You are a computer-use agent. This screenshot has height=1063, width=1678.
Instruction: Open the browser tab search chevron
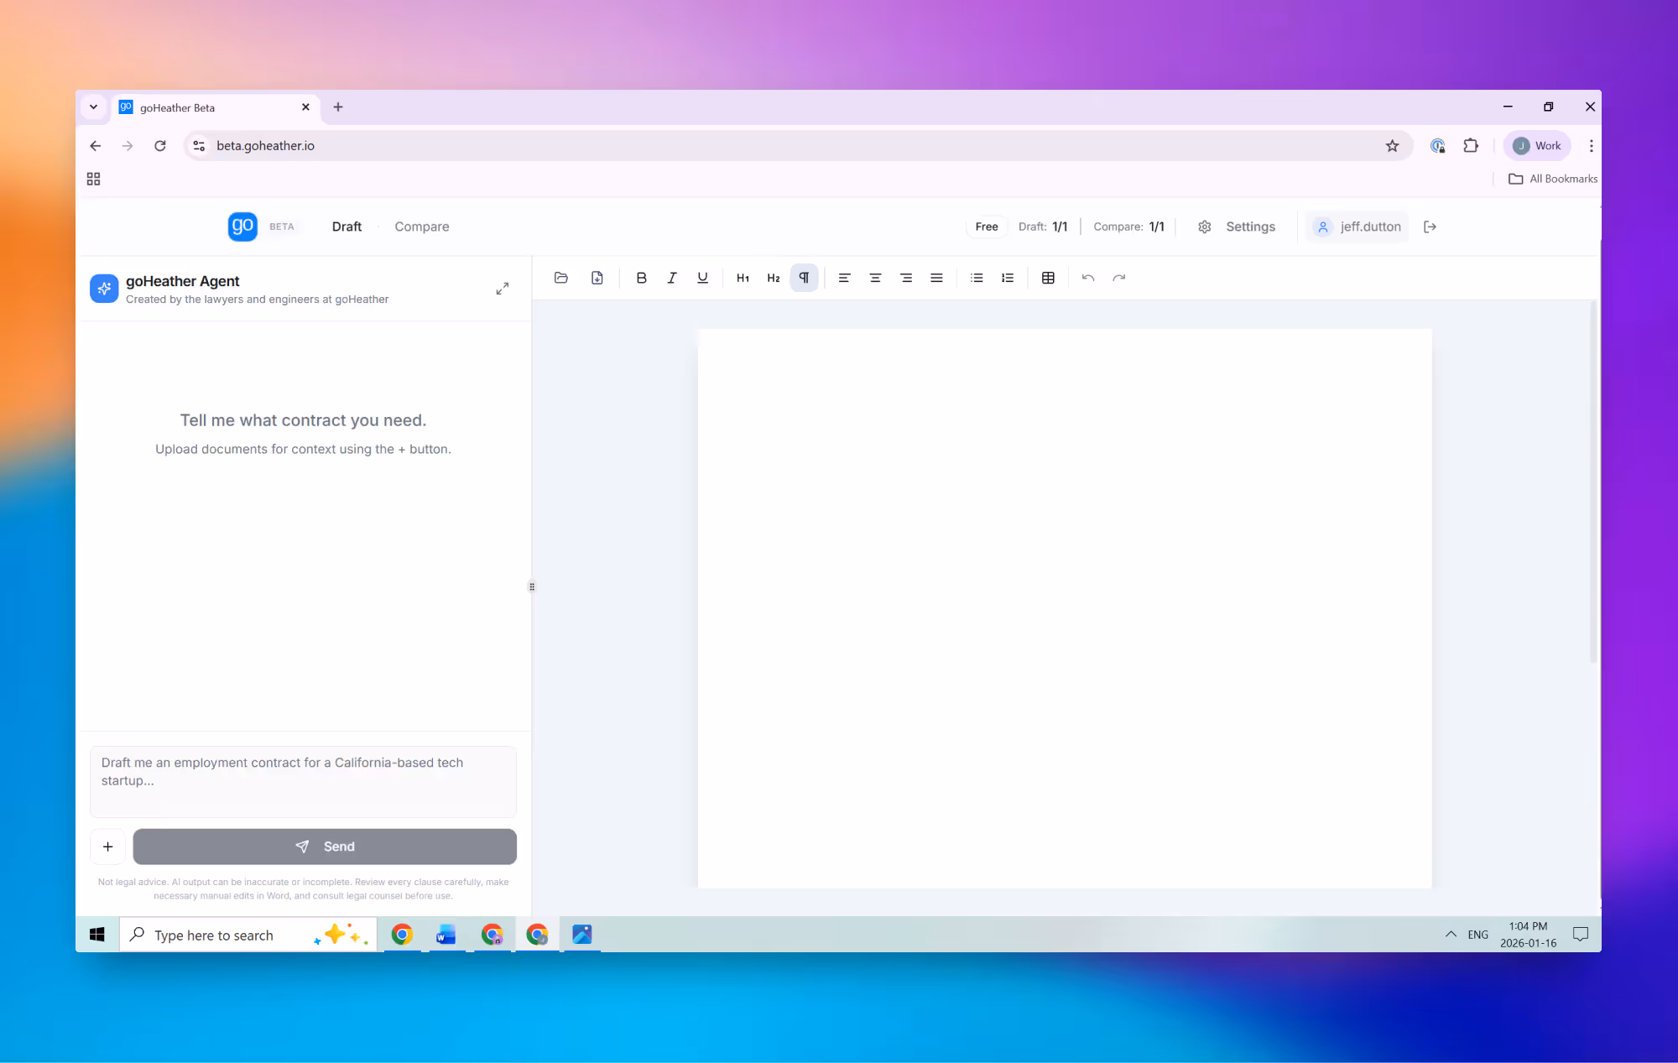pos(93,107)
